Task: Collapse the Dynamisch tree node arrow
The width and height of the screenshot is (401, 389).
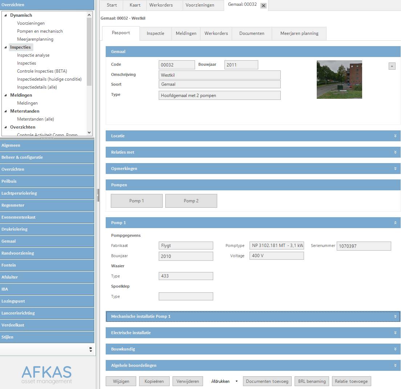Action: [5, 15]
